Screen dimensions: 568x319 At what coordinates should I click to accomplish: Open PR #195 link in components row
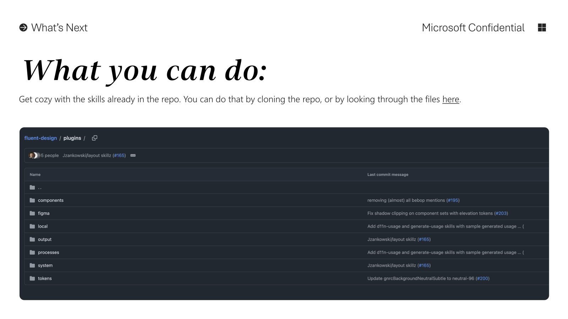coord(453,200)
